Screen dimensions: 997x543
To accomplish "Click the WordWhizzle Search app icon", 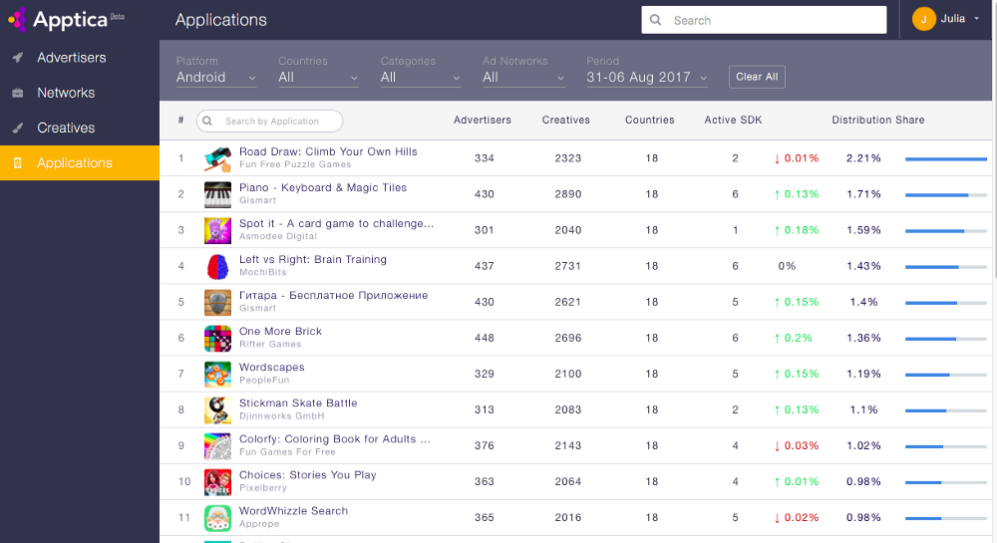I will pyautogui.click(x=217, y=518).
